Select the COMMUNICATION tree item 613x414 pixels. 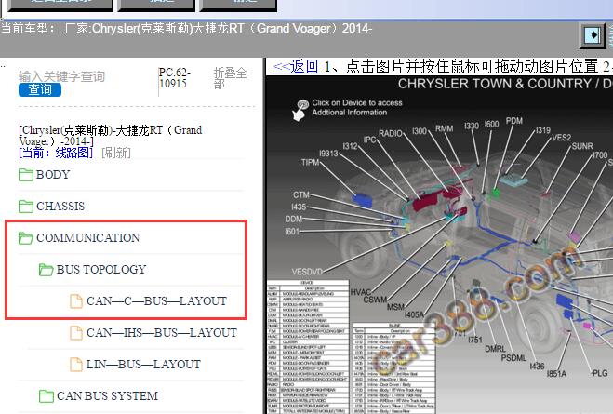pyautogui.click(x=88, y=237)
